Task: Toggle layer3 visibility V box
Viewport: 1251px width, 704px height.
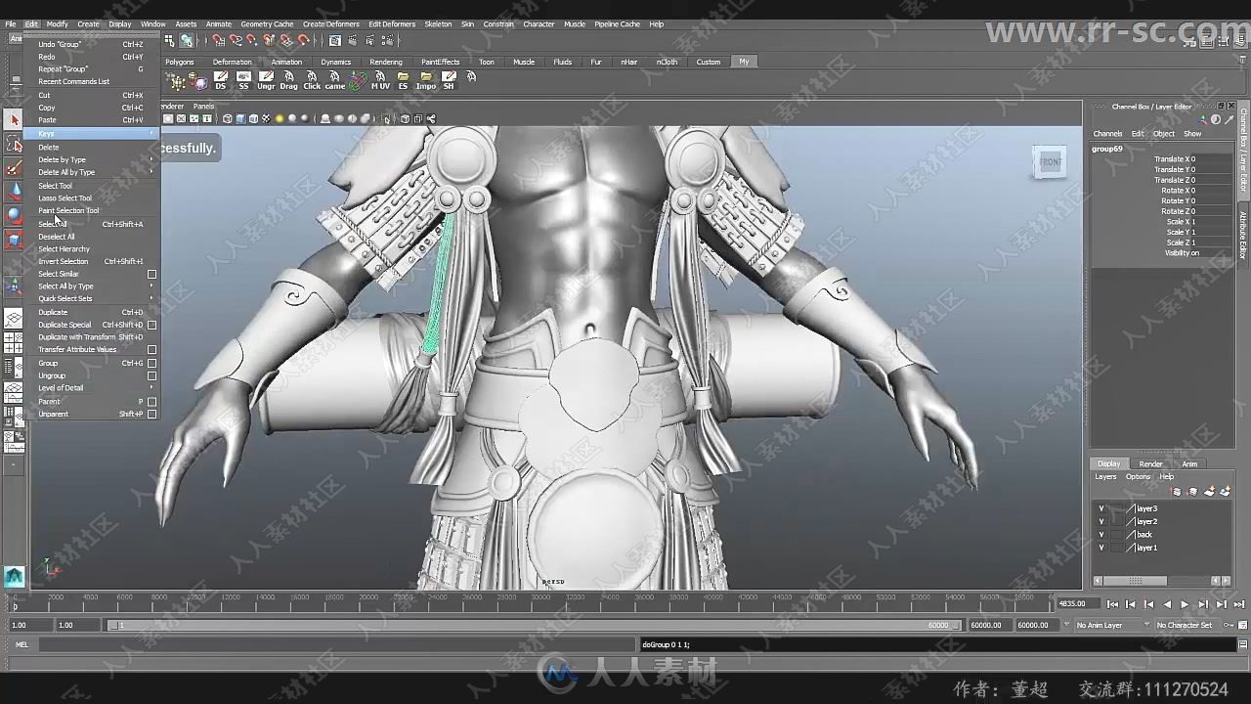Action: click(x=1101, y=508)
